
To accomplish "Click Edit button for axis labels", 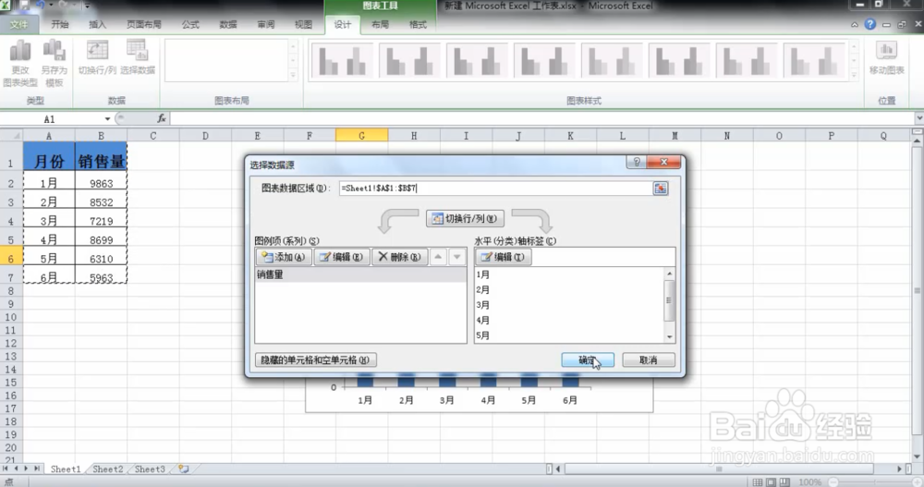I will tap(504, 257).
